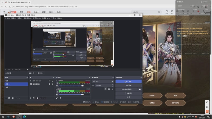This screenshot has width=212, height=119.
Task: Open mixer menu dots beside audio gears
Action: 61,98
